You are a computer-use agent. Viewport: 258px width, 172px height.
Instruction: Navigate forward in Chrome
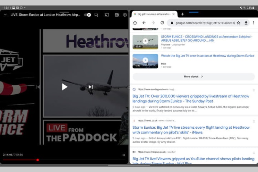coord(153,23)
